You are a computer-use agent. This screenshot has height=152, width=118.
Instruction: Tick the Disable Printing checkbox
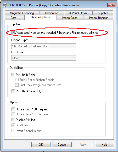tap(13, 120)
